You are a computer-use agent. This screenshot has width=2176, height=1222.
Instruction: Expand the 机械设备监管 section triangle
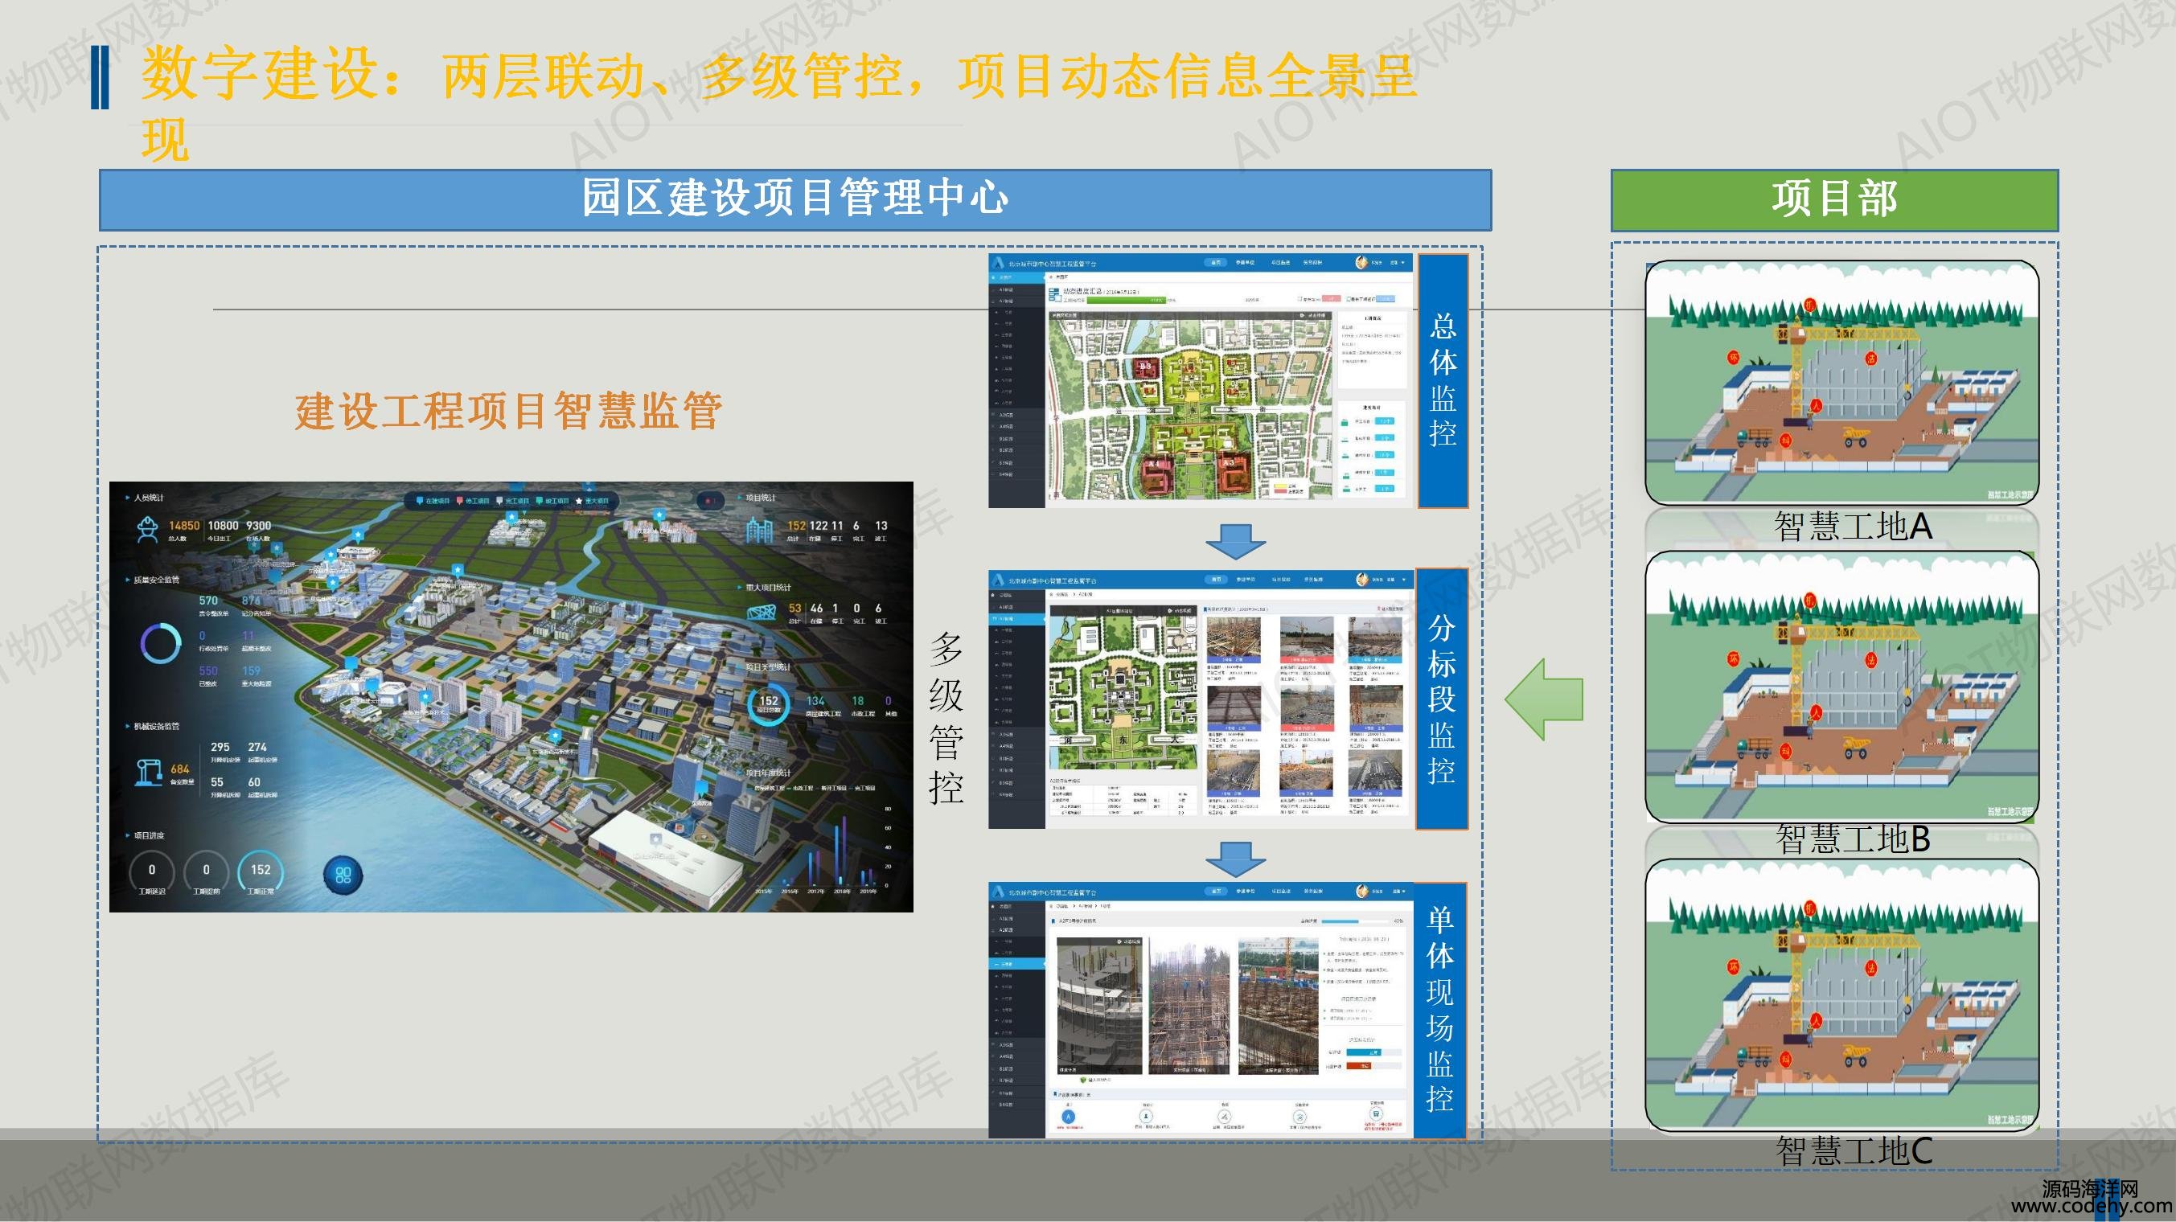pos(128,726)
